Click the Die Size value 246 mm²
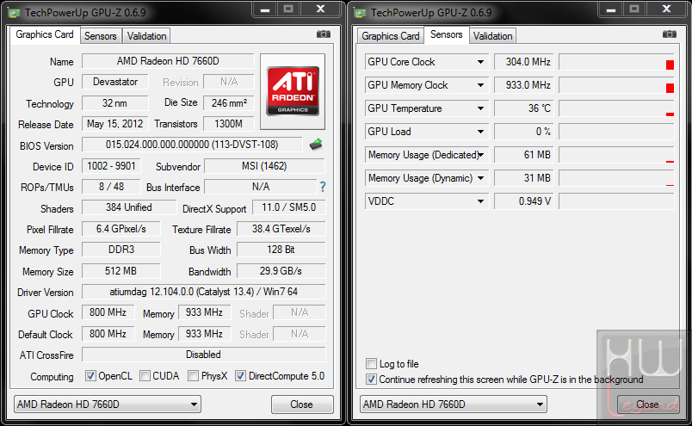 coord(229,103)
